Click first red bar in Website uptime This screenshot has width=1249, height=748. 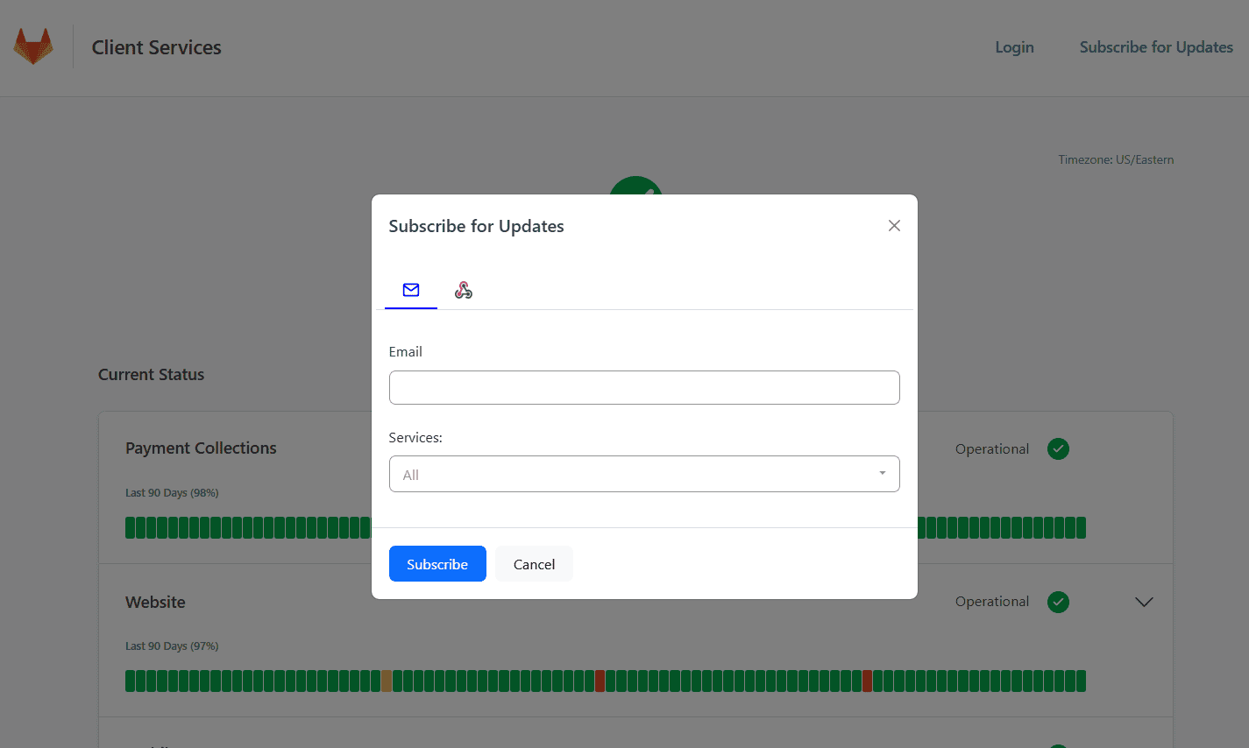[x=600, y=681]
